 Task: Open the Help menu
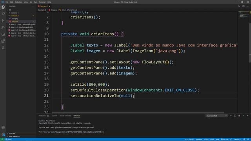coord(49,2)
